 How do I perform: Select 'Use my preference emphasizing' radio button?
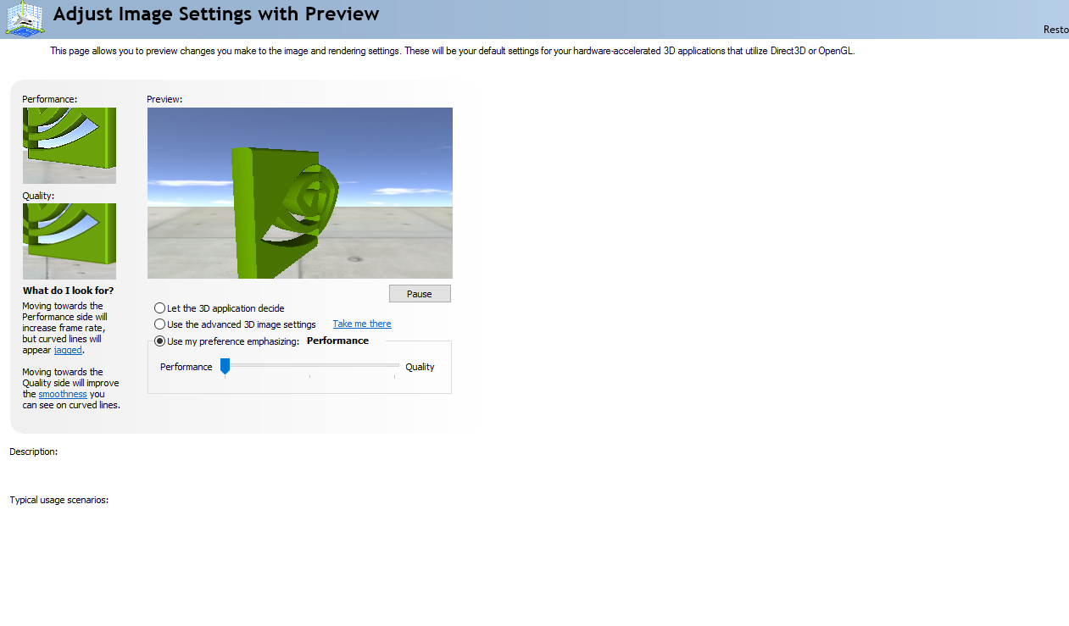click(159, 341)
